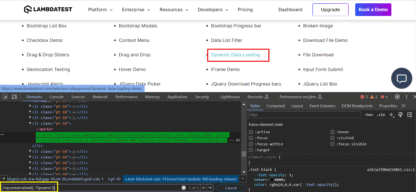The height and width of the screenshot is (192, 416).
Task: Click the rendering emulation paintbrush icon
Action: pos(400,115)
